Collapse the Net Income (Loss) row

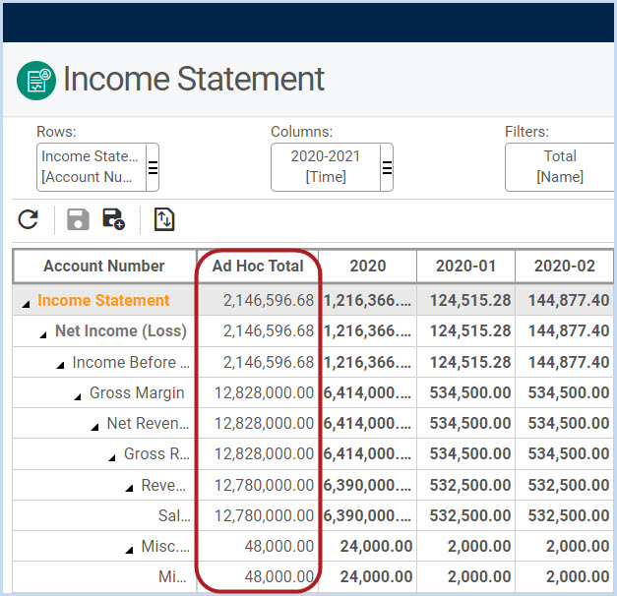coord(43,334)
